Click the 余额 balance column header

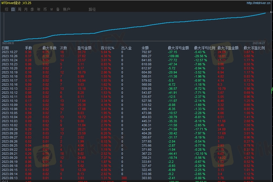pyautogui.click(x=145, y=48)
